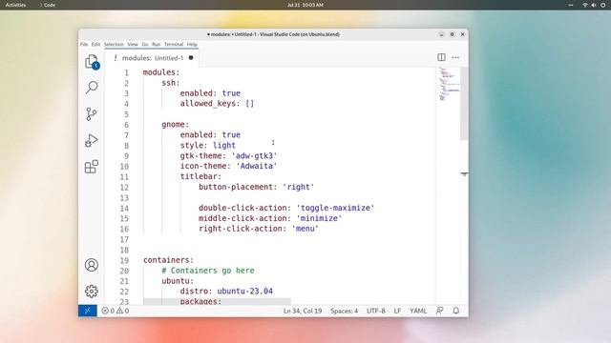Open the Source Control view
Viewport: 611px width, 343px height.
pos(92,114)
